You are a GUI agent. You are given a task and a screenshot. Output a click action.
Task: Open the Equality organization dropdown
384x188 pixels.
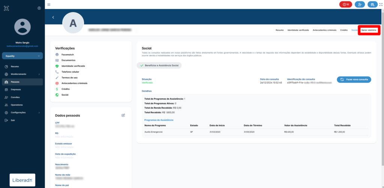22,56
